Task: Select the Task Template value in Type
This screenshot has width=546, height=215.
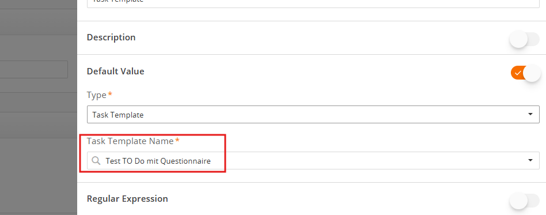Action: [117, 115]
